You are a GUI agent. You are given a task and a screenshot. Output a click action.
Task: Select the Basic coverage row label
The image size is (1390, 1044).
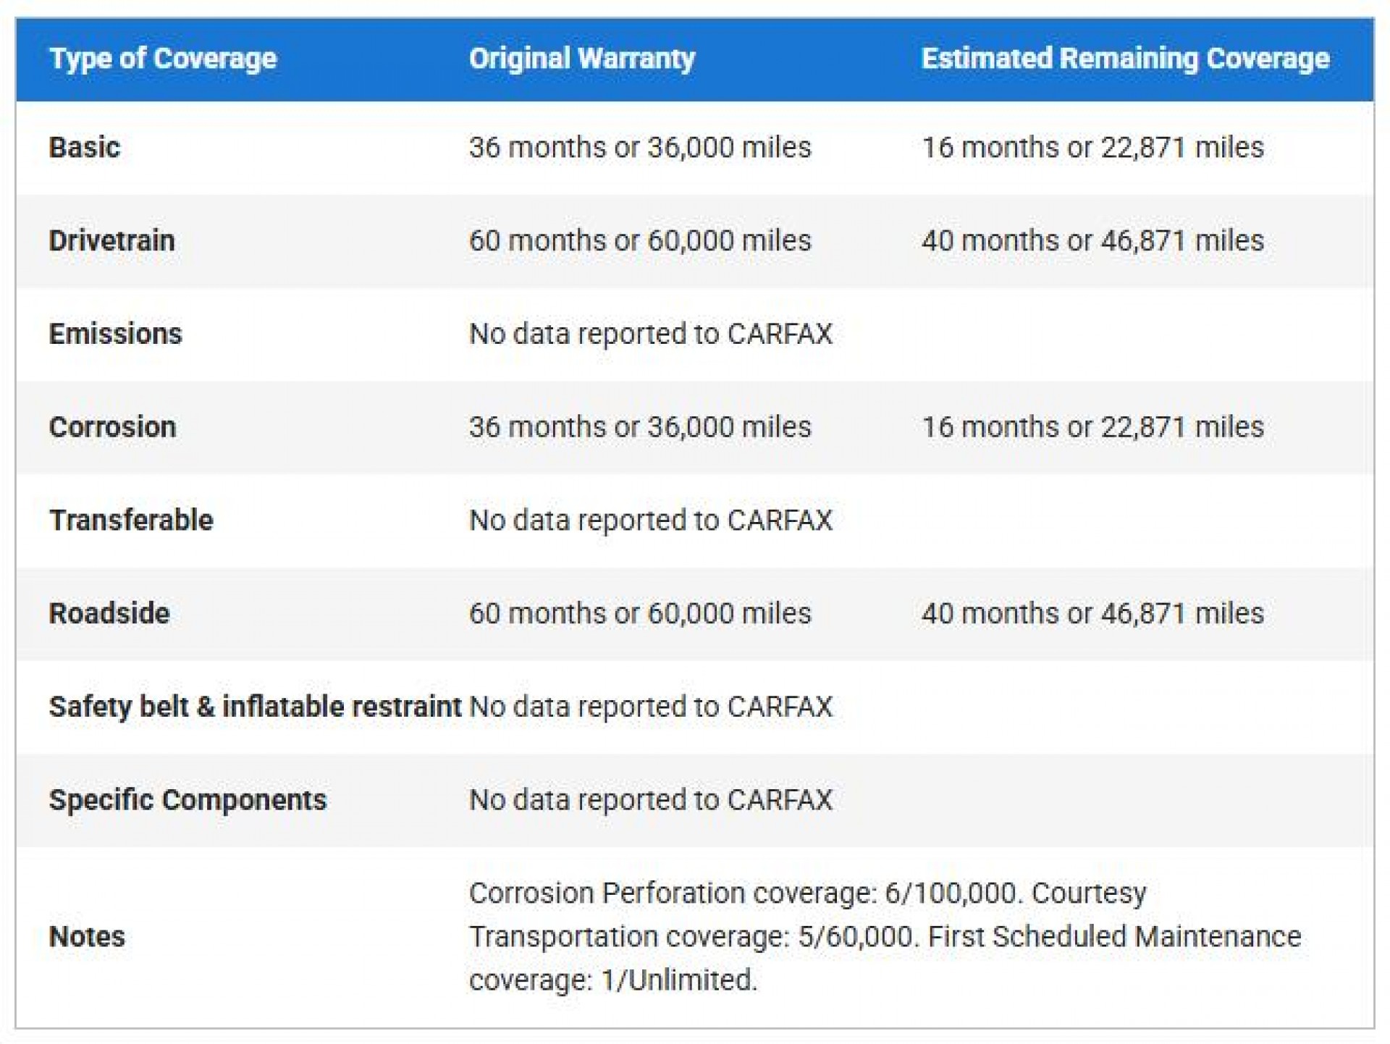click(85, 148)
